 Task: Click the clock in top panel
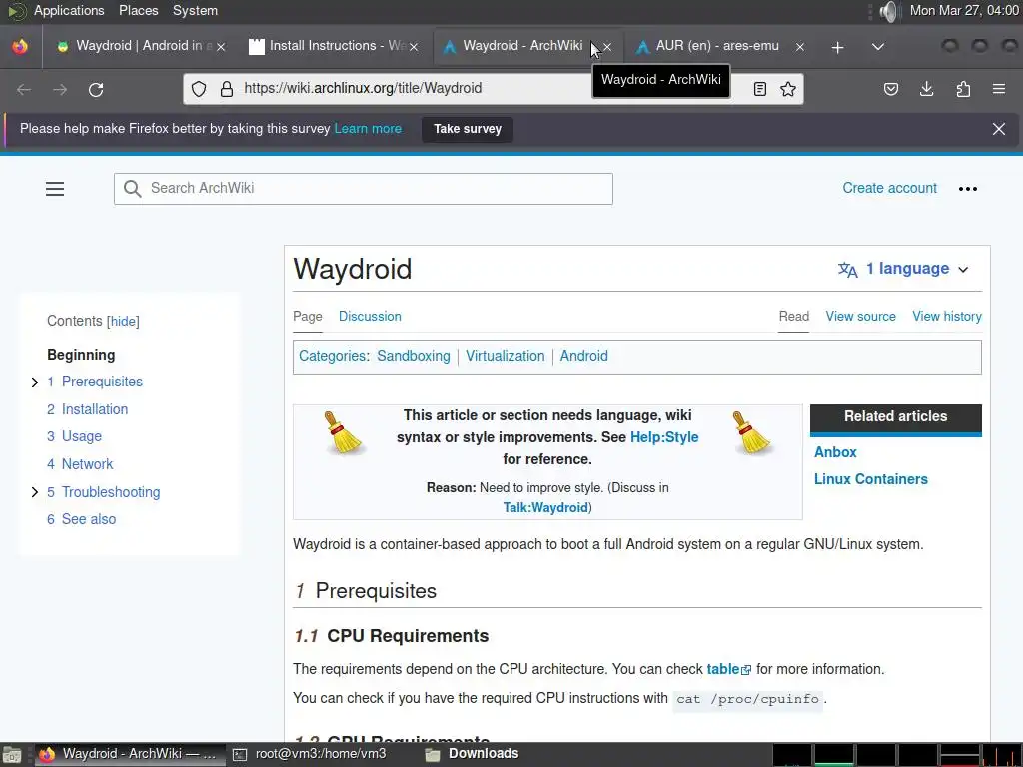click(x=964, y=10)
